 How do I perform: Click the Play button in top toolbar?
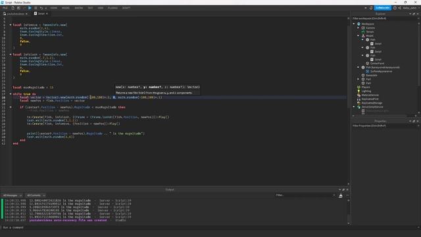point(30,8)
